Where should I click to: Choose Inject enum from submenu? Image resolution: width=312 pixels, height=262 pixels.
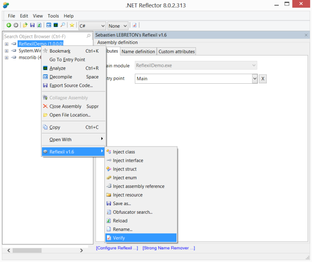pyautogui.click(x=141, y=178)
